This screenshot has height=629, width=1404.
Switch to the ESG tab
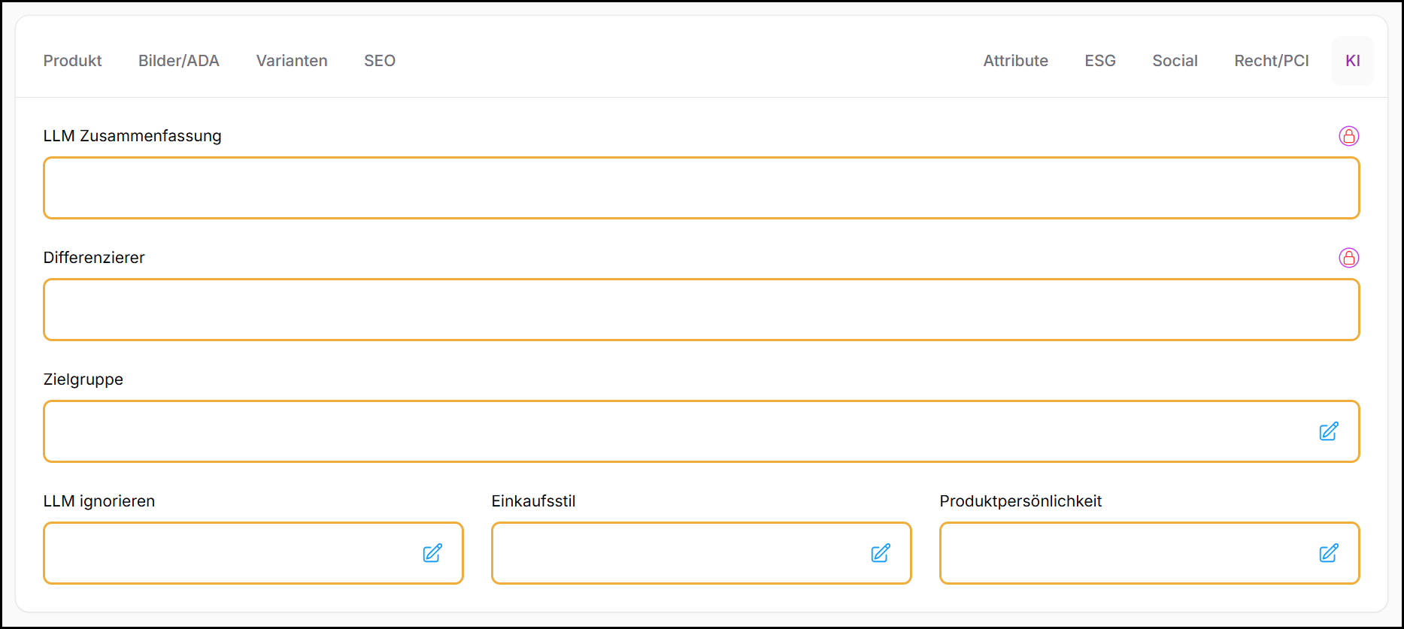tap(1099, 61)
